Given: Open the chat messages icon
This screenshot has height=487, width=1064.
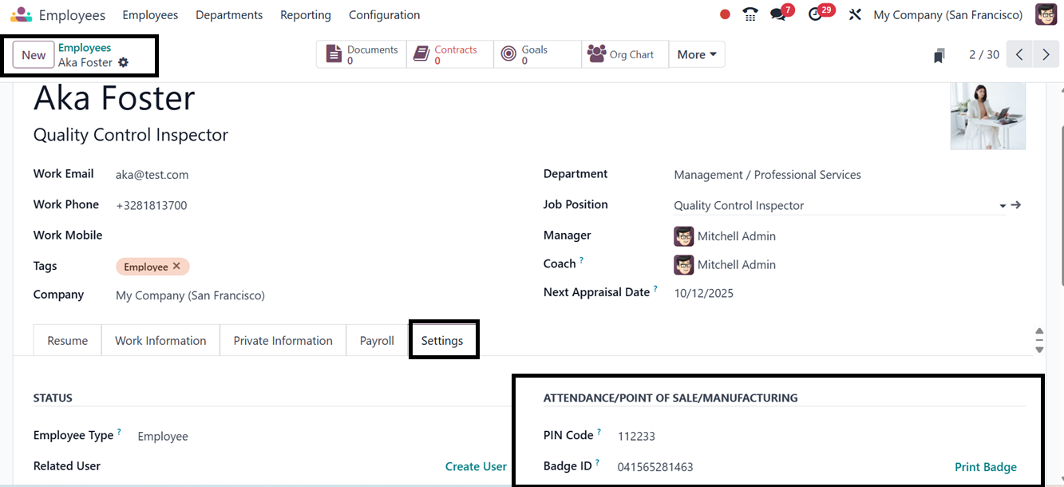Looking at the screenshot, I should pos(778,14).
